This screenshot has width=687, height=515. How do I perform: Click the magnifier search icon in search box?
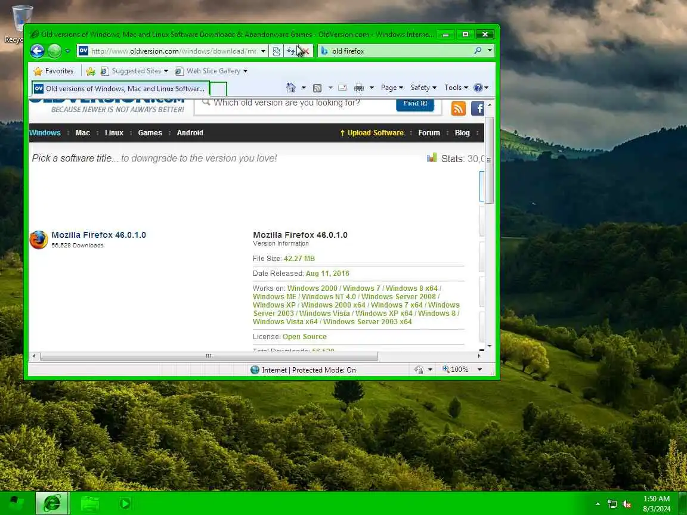click(x=478, y=51)
